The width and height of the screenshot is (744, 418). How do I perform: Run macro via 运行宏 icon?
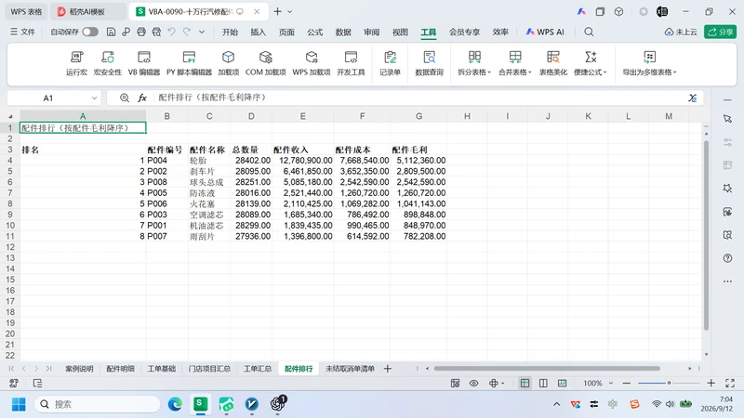click(x=76, y=63)
